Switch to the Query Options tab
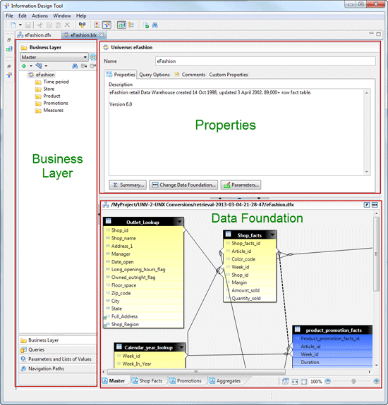Screen dimensions: 388x405 click(154, 75)
